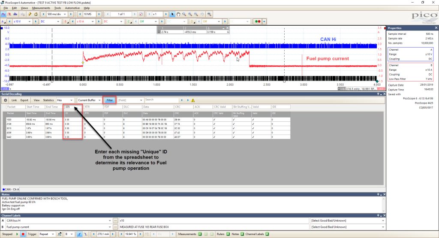439x238 pixels.
Task: Close the Notes panel
Action: point(385,194)
